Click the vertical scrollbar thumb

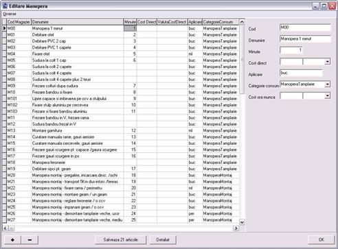[242, 60]
